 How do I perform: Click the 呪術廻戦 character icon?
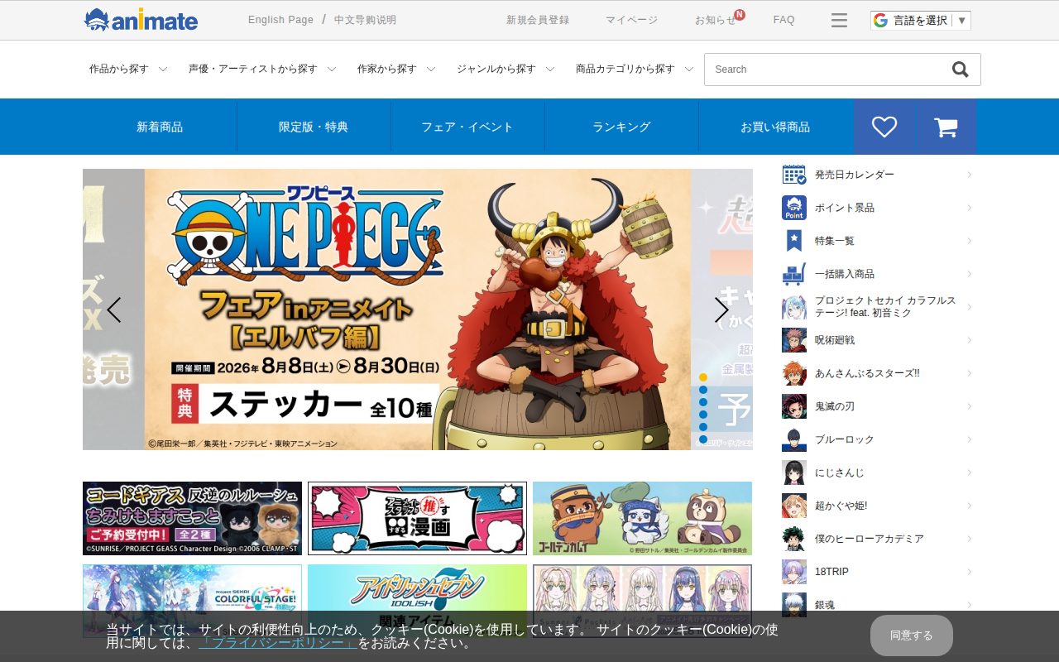(x=794, y=340)
